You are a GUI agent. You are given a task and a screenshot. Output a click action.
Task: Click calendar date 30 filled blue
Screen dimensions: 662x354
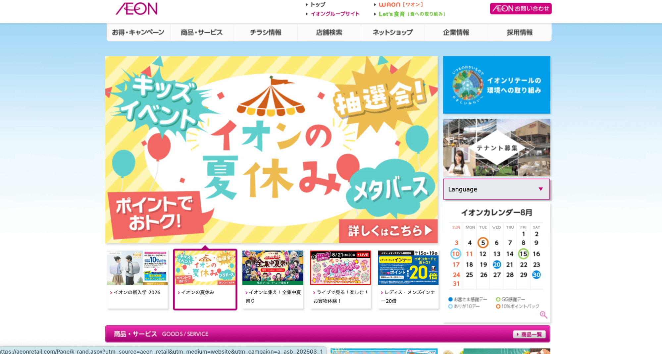click(536, 275)
